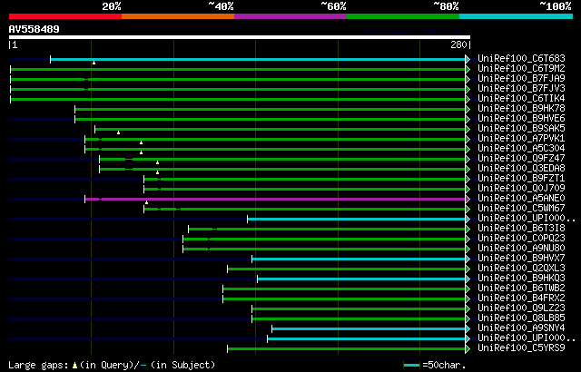
Task: Click the '280' query end position label
Action: (458, 44)
